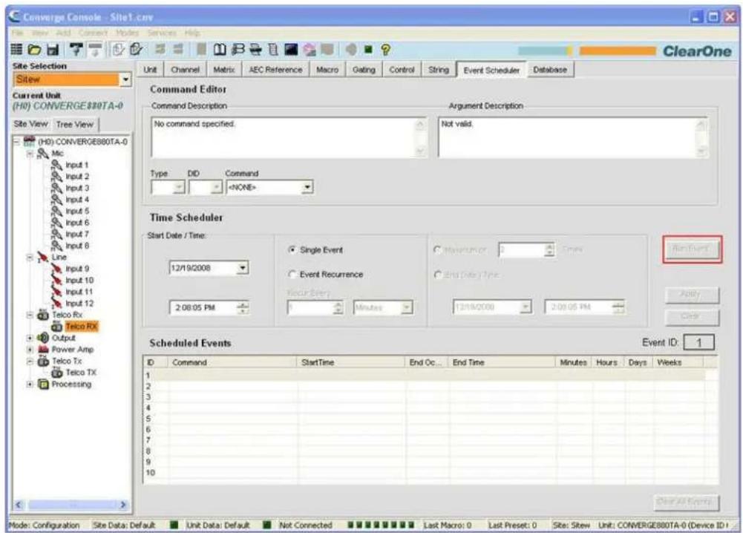Image resolution: width=743 pixels, height=533 pixels.
Task: Switch to the Macro tab
Action: pyautogui.click(x=327, y=70)
